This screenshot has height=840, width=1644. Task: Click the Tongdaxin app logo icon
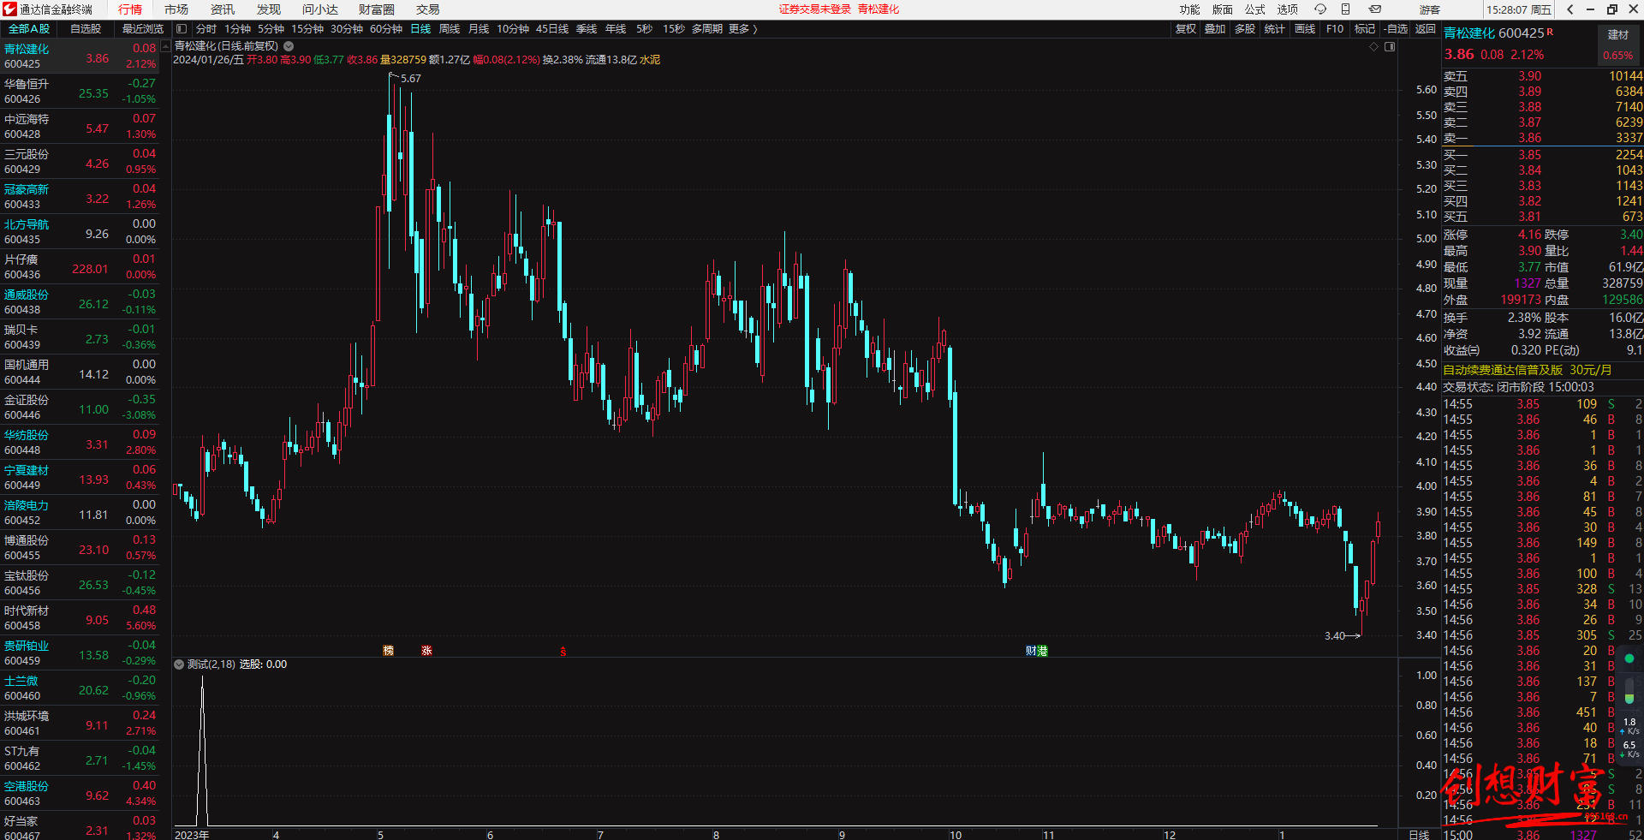9,9
